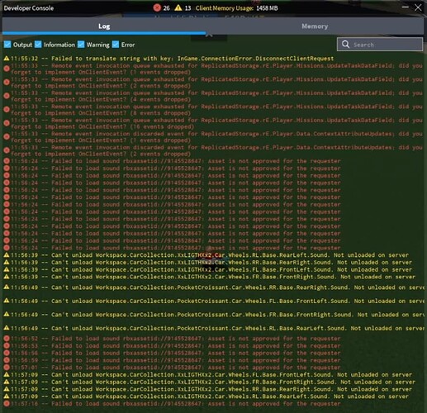
Task: Click the red error count icon
Action: 157,7
